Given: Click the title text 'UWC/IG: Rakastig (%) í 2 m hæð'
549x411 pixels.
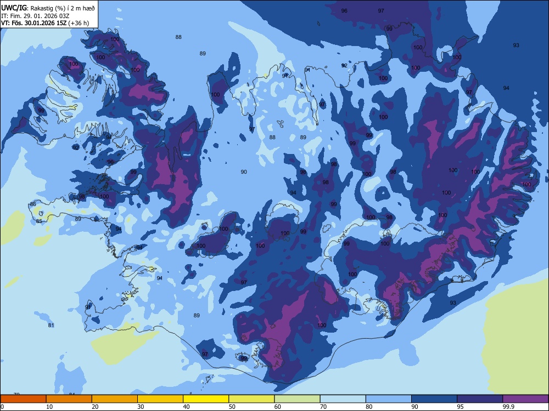Looking at the screenshot, I should (x=48, y=8).
